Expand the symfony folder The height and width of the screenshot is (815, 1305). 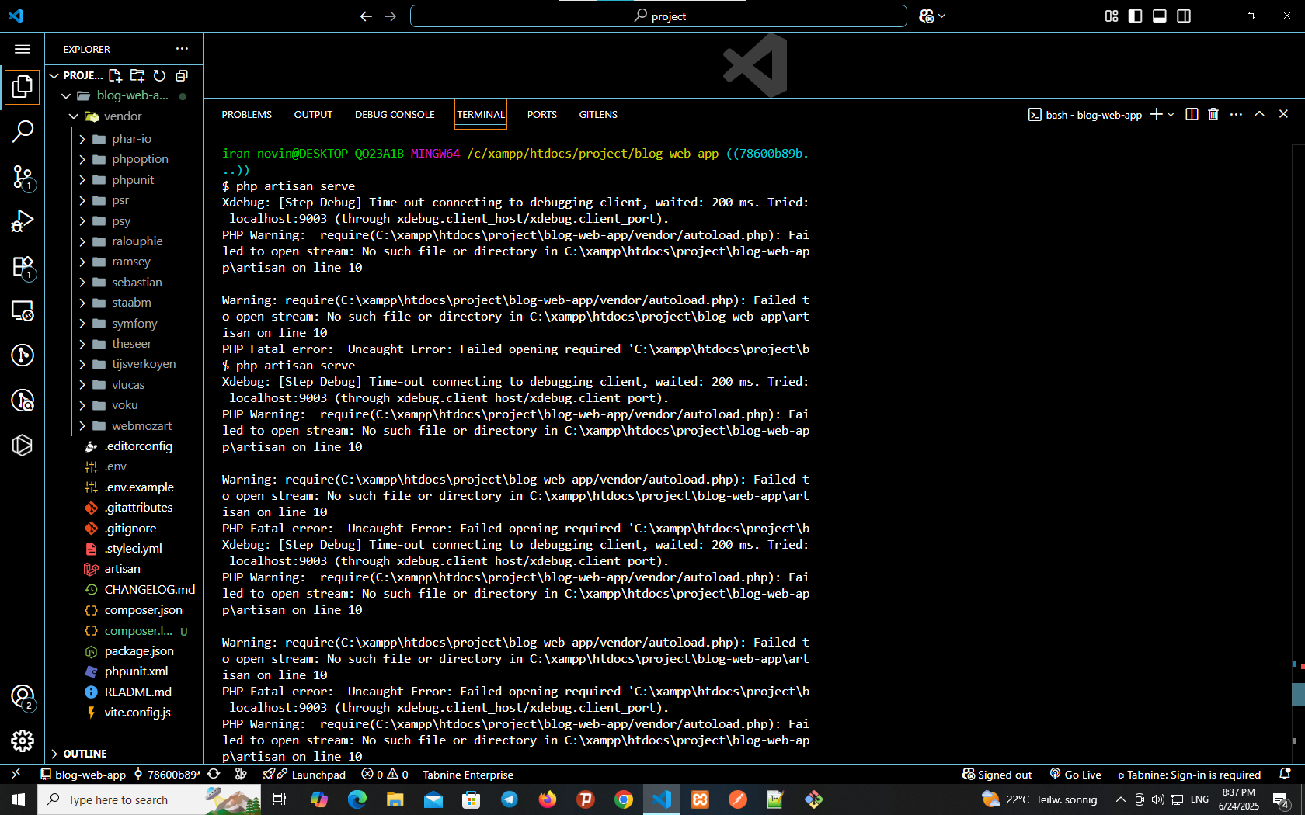pyautogui.click(x=82, y=324)
